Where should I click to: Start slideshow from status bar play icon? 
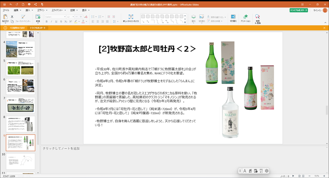coord(293,176)
